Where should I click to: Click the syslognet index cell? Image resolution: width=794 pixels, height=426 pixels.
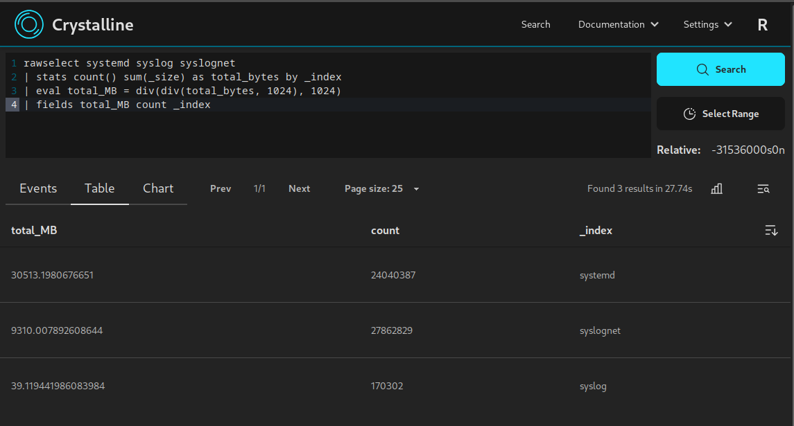point(600,330)
